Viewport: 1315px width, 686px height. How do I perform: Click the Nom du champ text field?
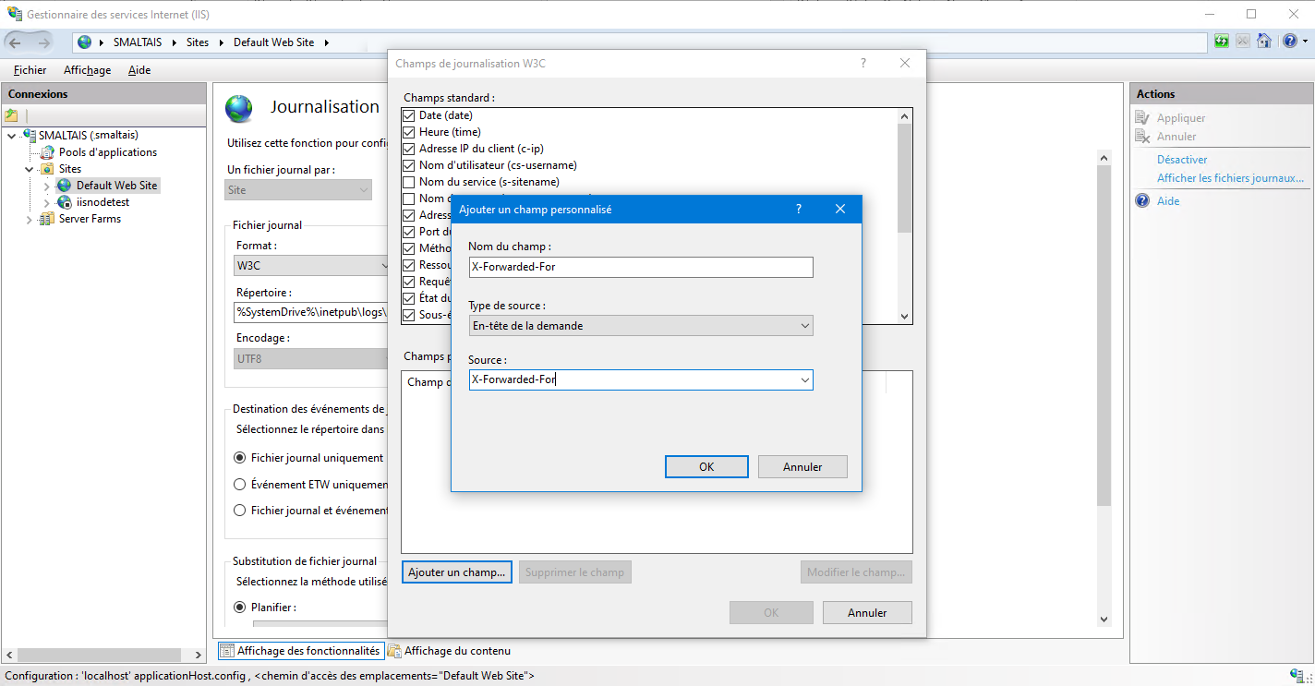pyautogui.click(x=641, y=267)
